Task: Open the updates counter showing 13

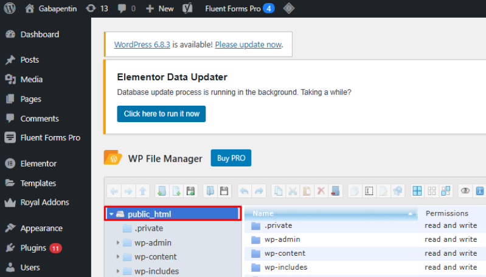Action: coord(97,9)
